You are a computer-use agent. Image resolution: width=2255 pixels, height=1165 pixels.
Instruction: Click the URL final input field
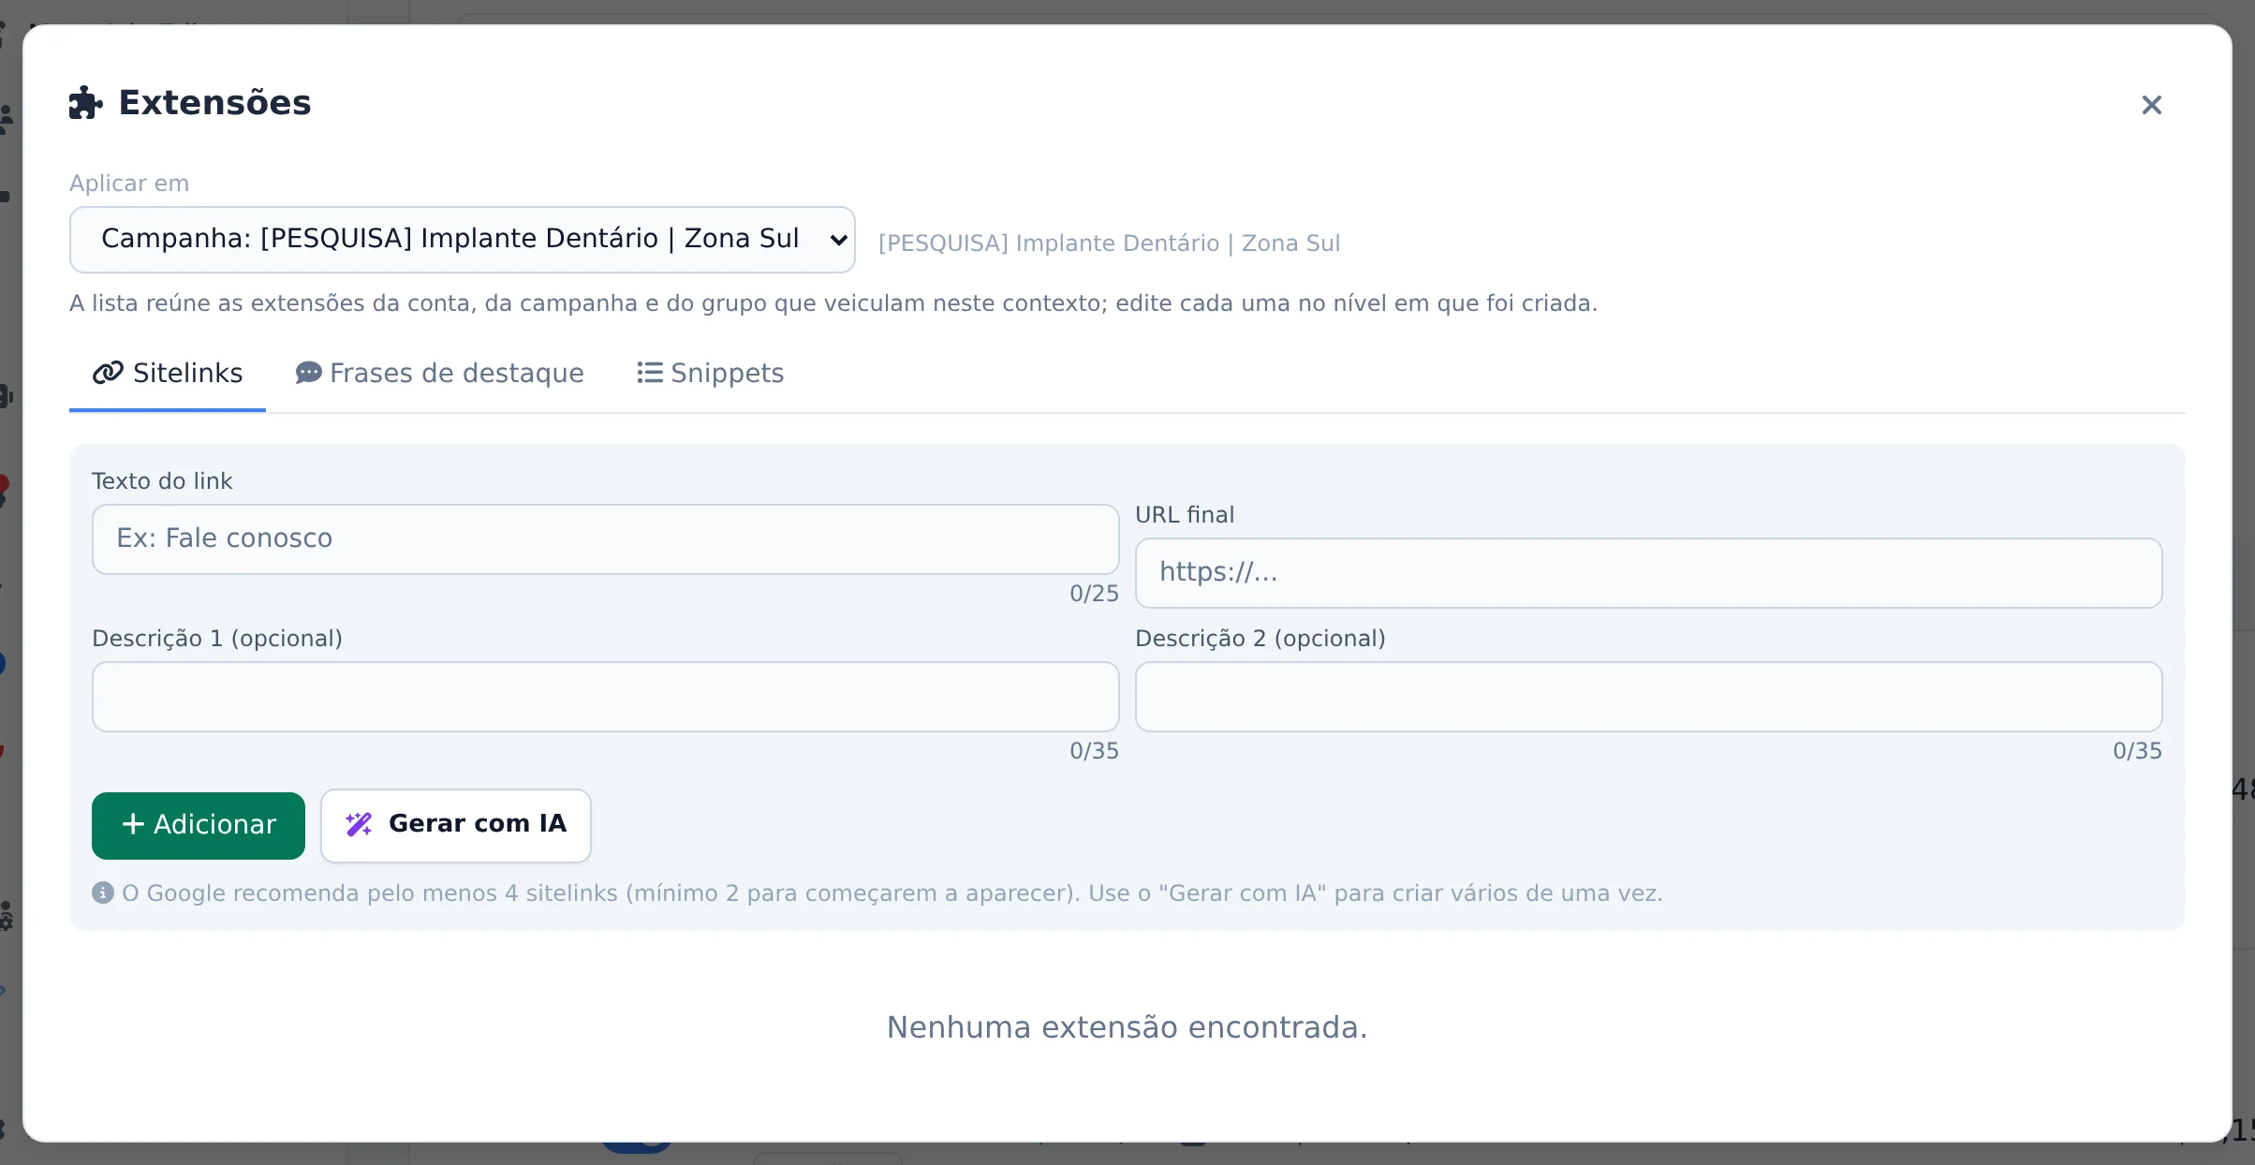(1648, 573)
